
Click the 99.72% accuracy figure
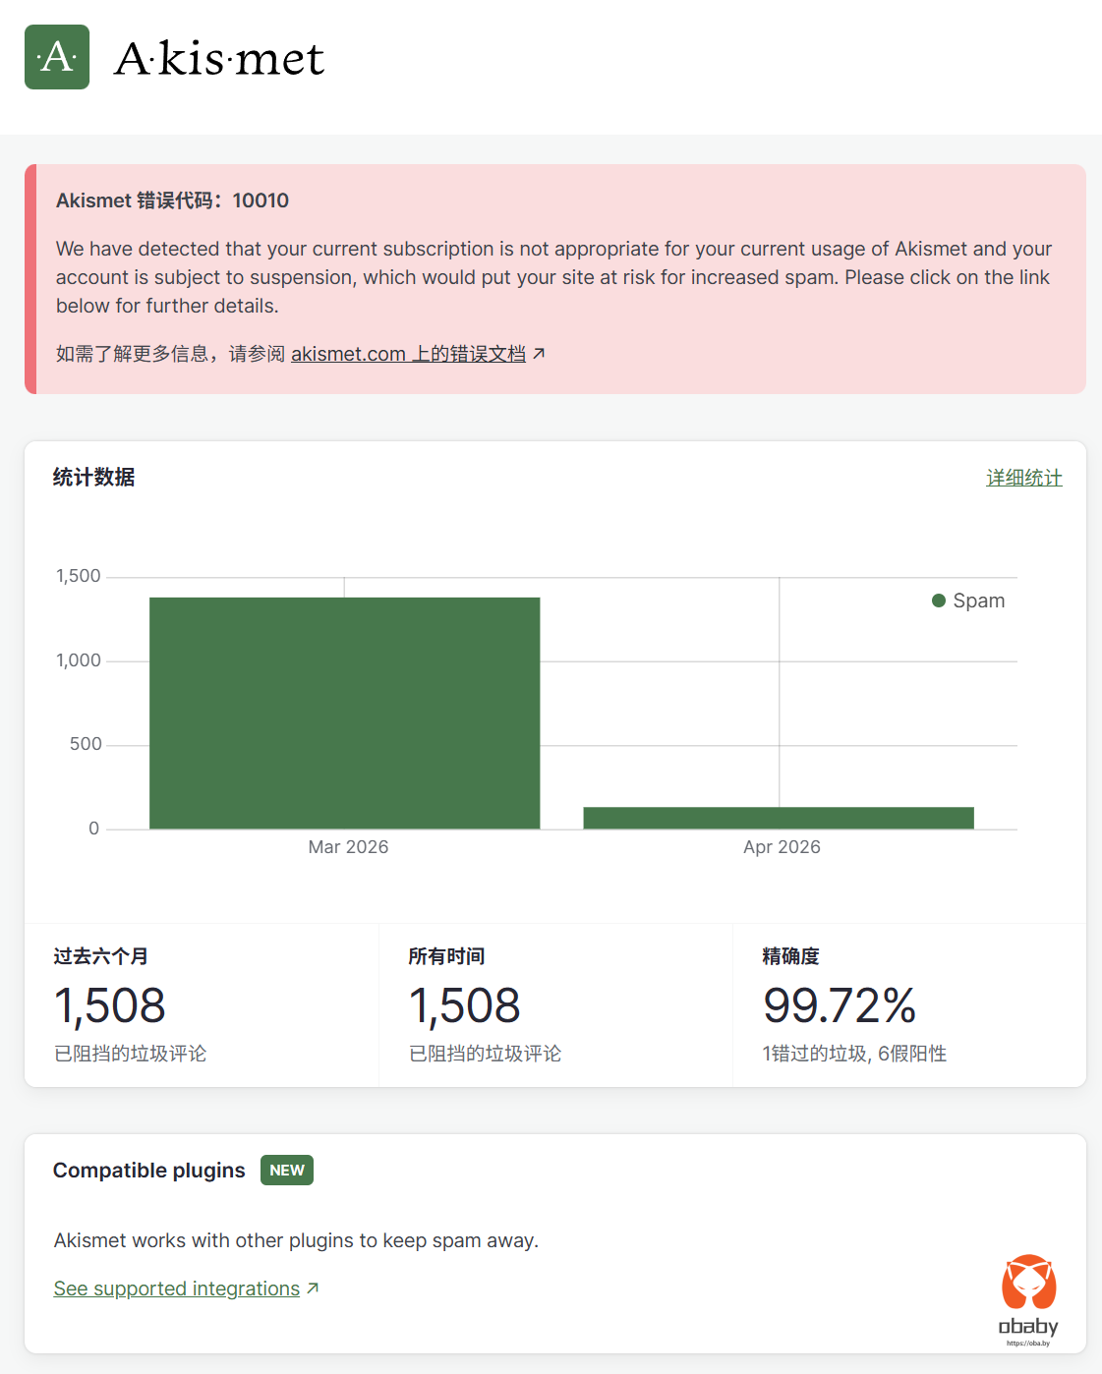839,1005
